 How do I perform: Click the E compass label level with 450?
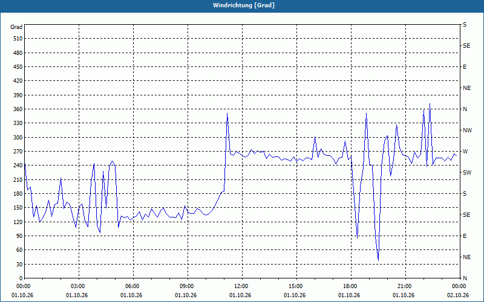click(465, 67)
